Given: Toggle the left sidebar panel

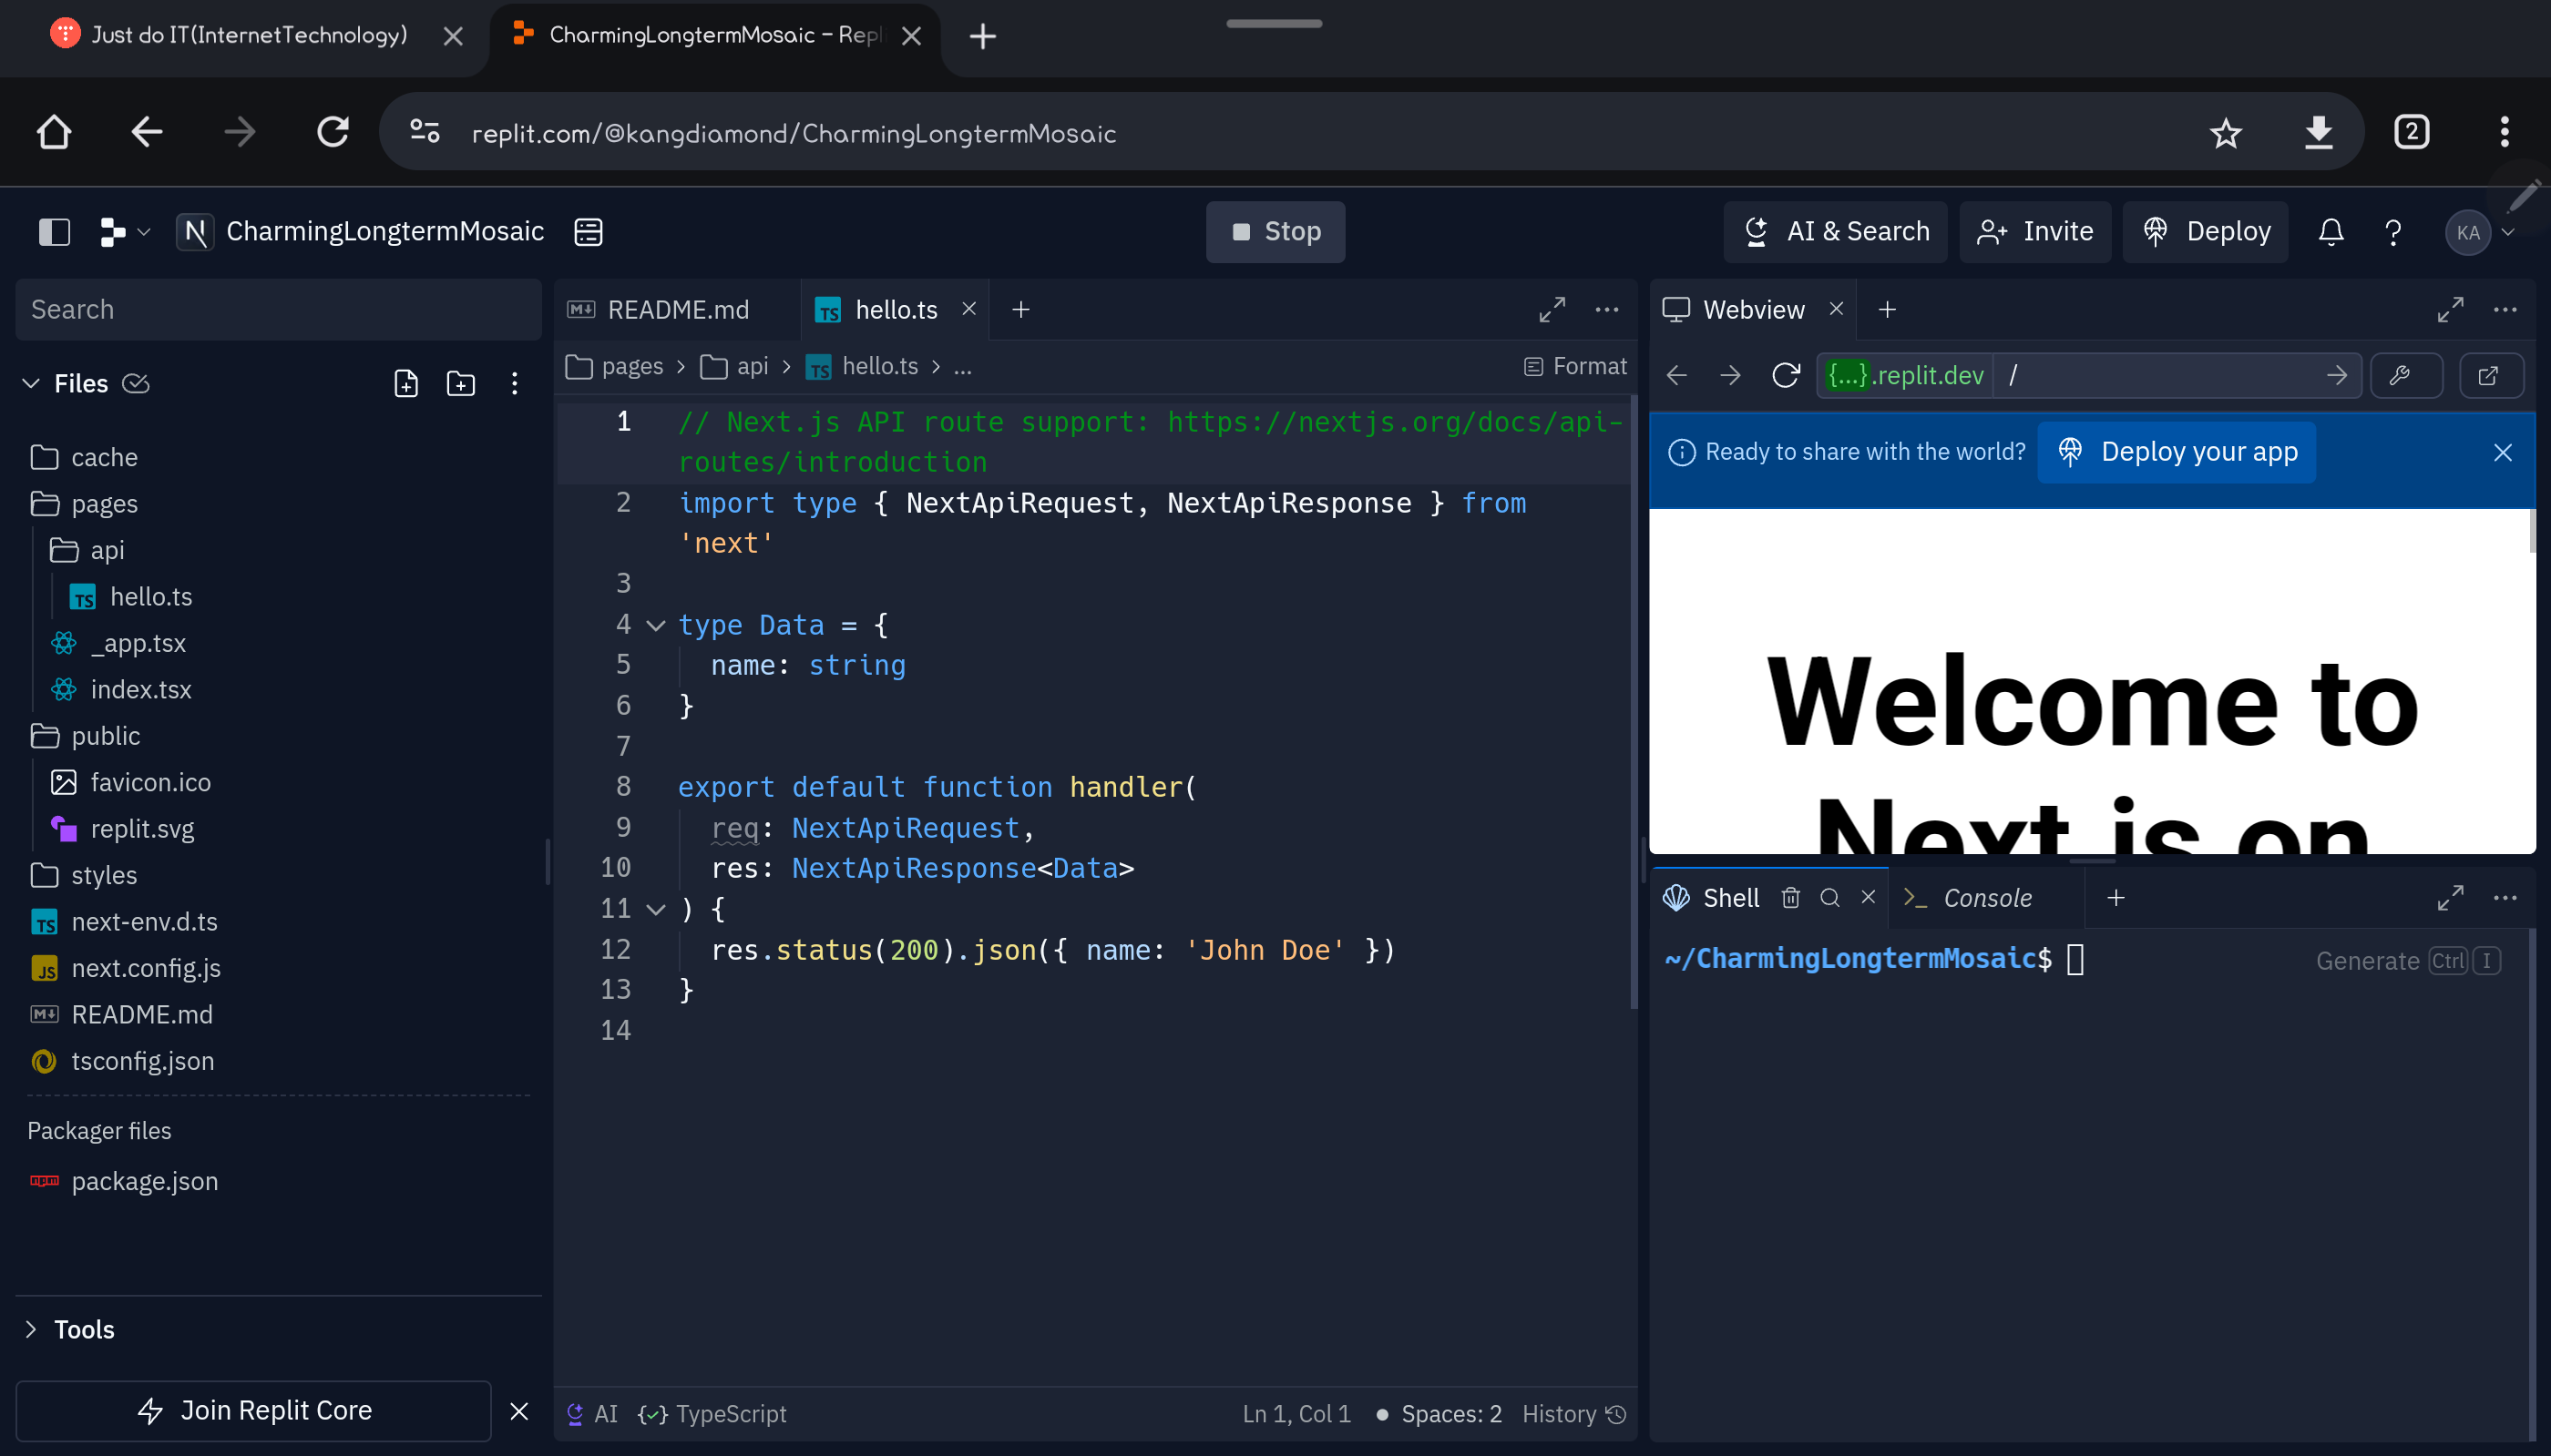Looking at the screenshot, I should click(54, 231).
